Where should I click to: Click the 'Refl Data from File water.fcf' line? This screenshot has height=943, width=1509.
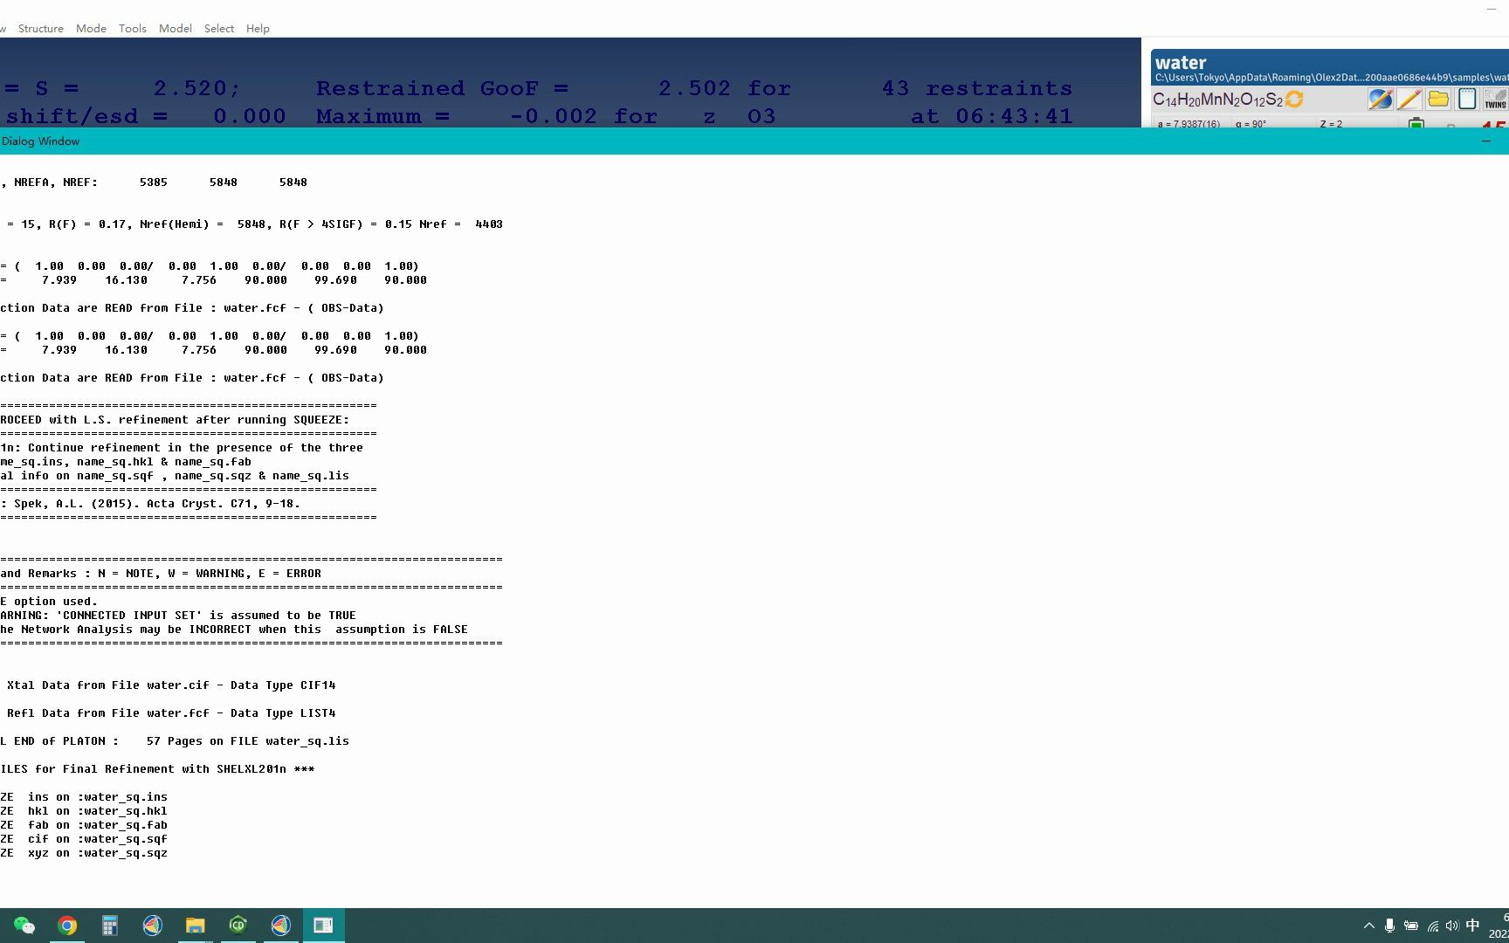coord(171,713)
